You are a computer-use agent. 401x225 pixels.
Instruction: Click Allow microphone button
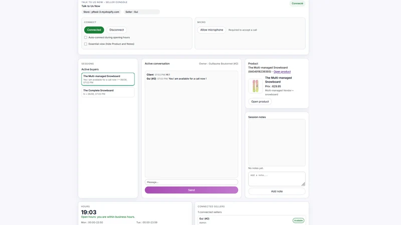[x=212, y=30]
